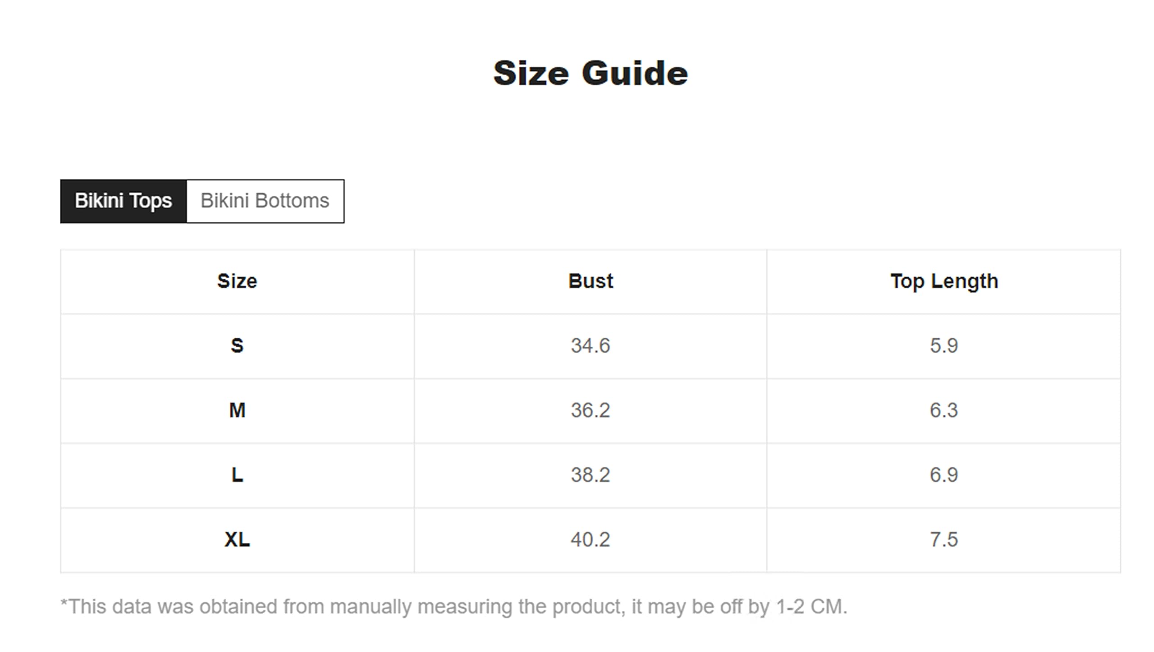1154x652 pixels.
Task: Click the Bust column header
Action: point(591,281)
